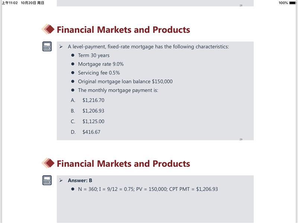298x223 pixels.
Task: Click the bold Answer: B text
Action: [80, 180]
